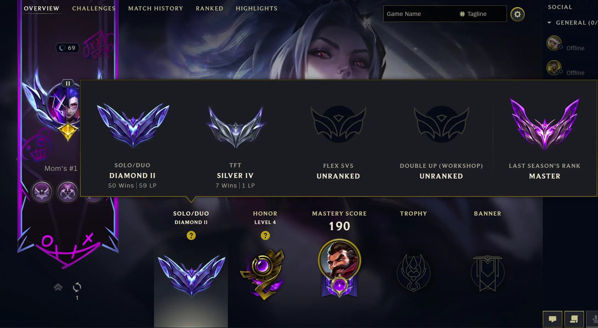Click the Banner emblem icon
Screen dimensions: 598x328
click(488, 273)
